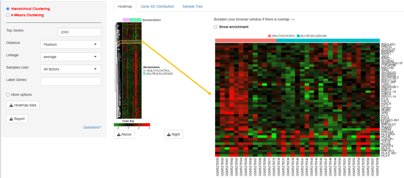Click gene label SNORD3B-2
404x178 pixels.
tap(390, 77)
